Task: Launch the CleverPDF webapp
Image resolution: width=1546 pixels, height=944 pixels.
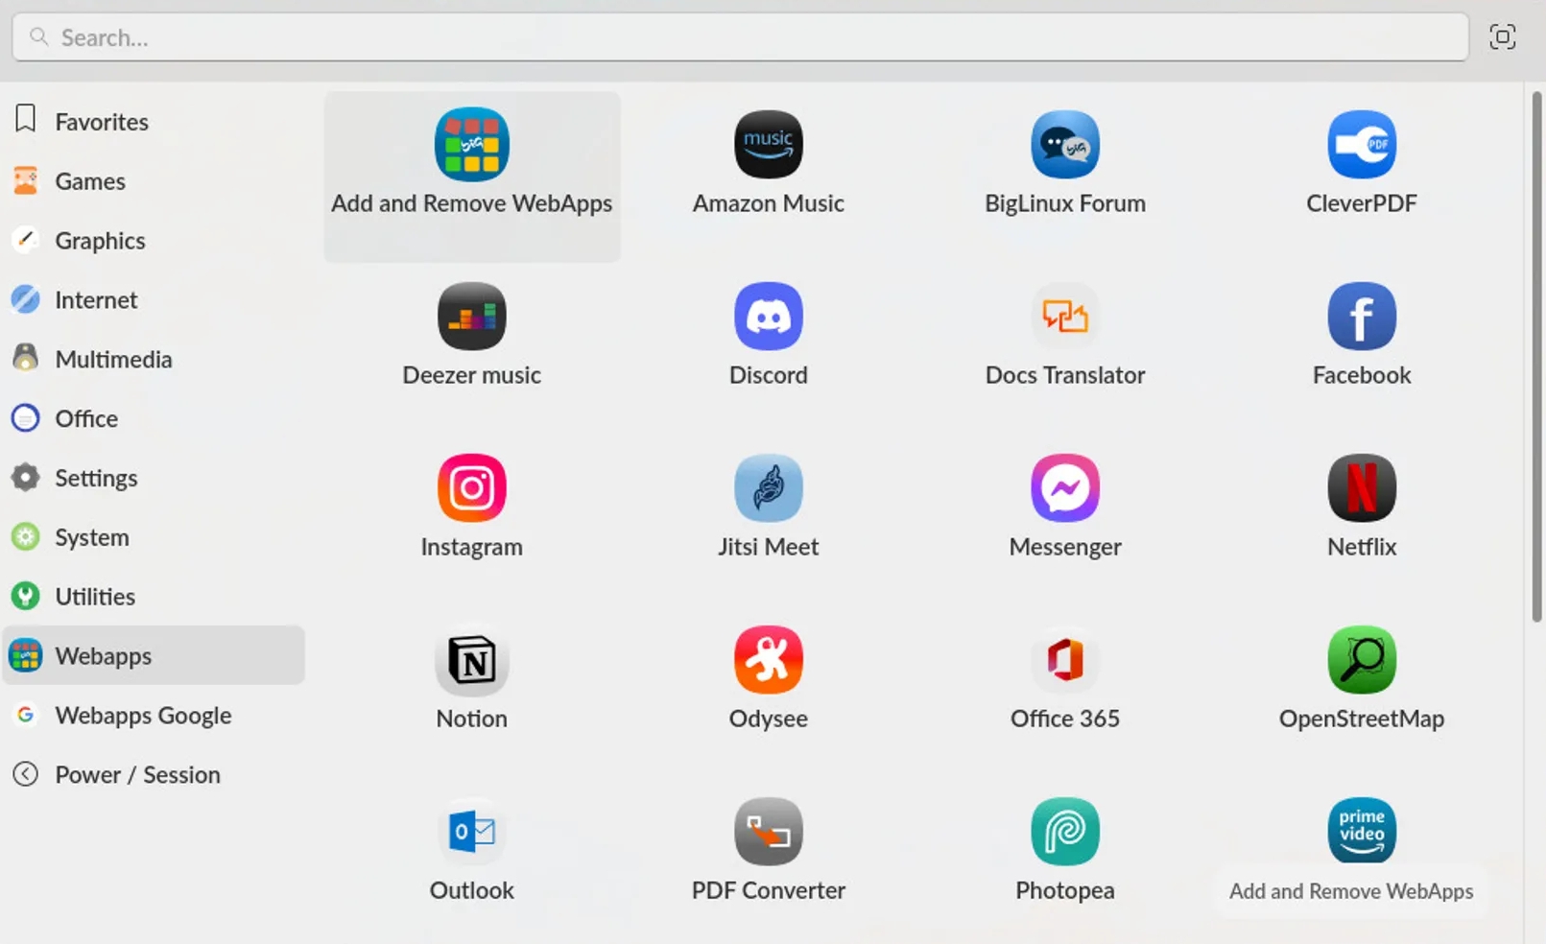Action: (x=1361, y=163)
